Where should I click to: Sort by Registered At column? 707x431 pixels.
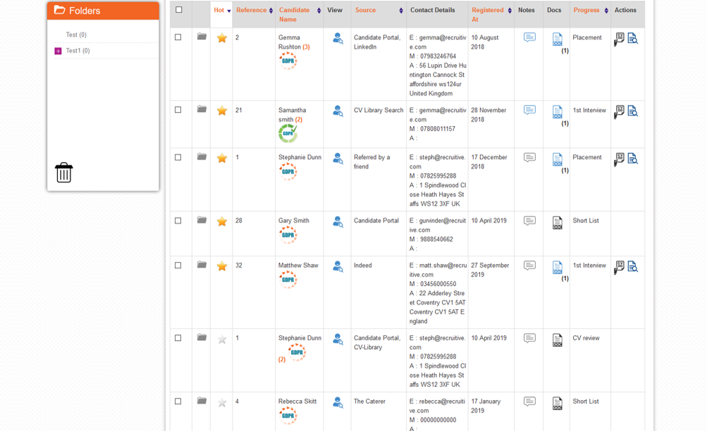pyautogui.click(x=491, y=14)
